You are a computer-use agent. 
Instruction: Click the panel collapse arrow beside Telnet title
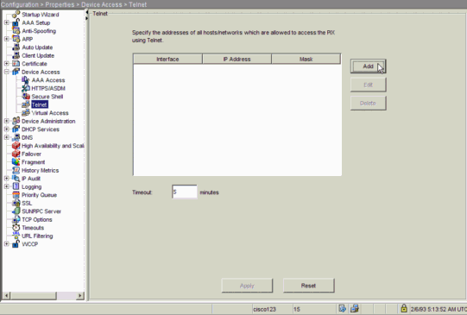coord(87,12)
